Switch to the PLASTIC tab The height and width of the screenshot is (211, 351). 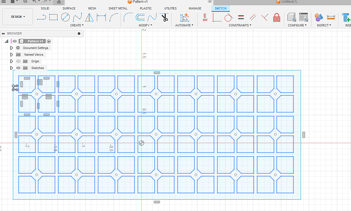[145, 9]
